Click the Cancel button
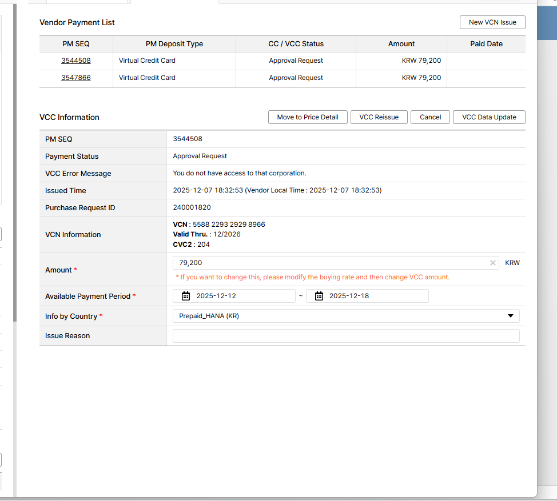The height and width of the screenshot is (501, 557). coord(430,117)
